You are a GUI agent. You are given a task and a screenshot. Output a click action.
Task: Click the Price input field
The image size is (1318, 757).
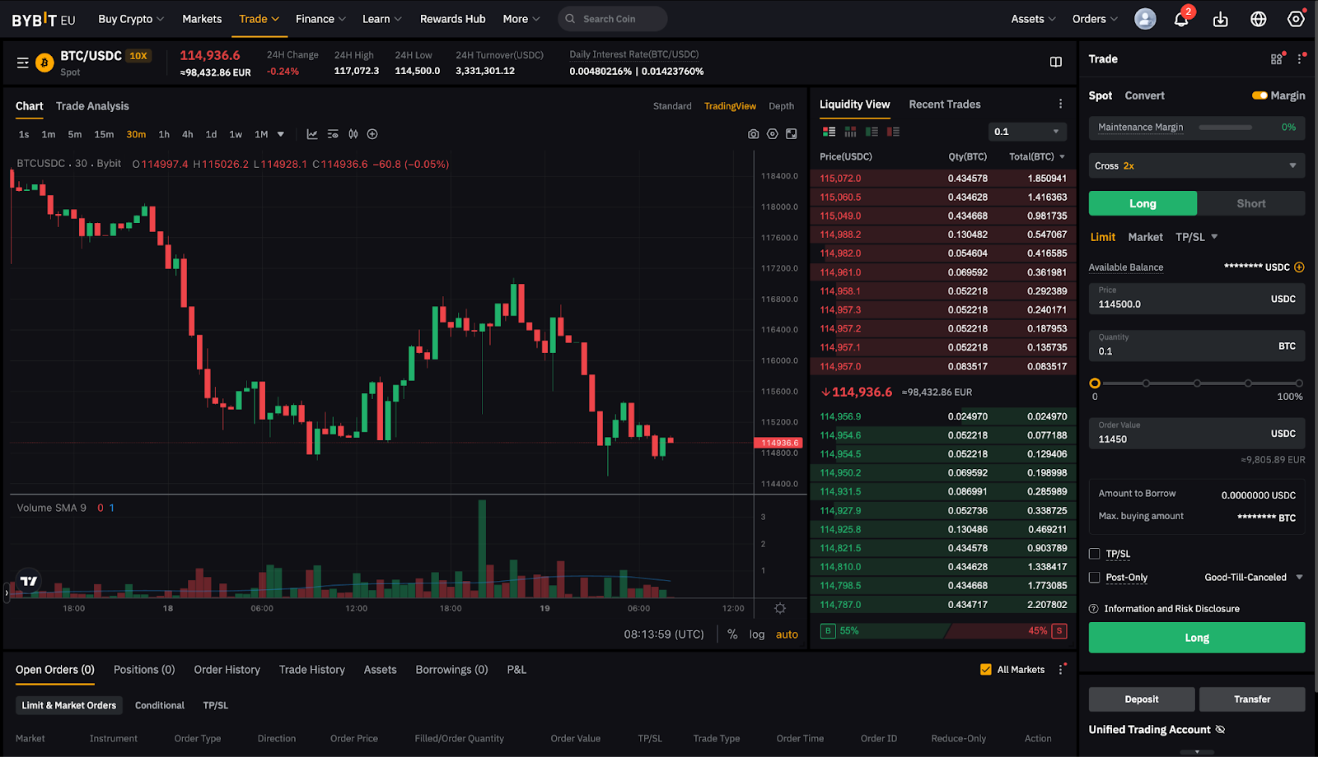1178,300
